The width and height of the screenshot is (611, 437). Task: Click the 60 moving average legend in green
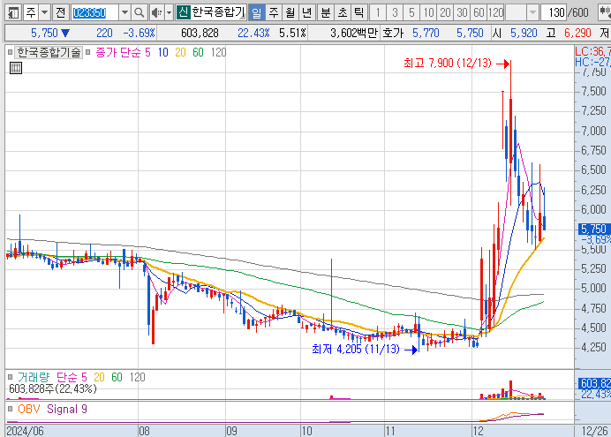coord(198,52)
